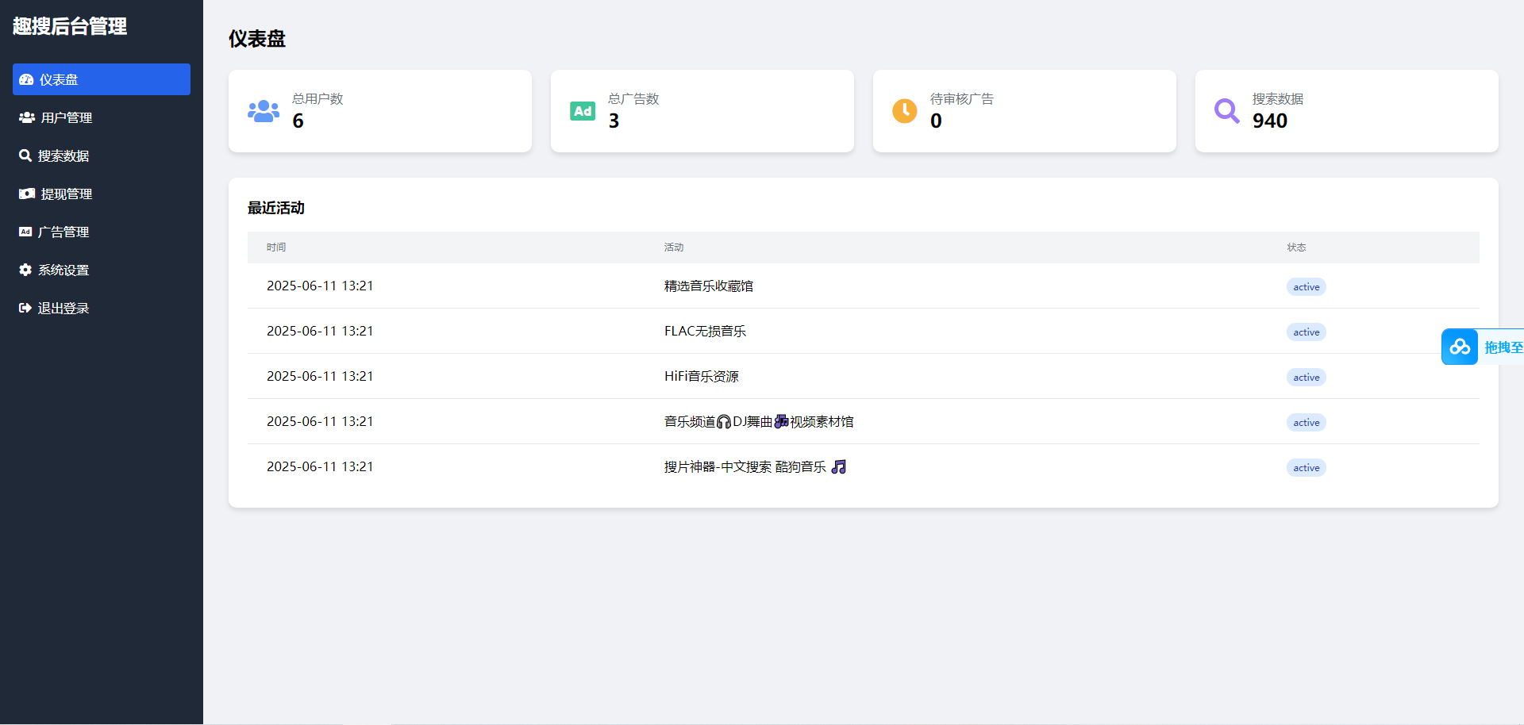This screenshot has width=1524, height=725.
Task: Click the orange clock icon for 待审核广告
Action: tap(904, 111)
